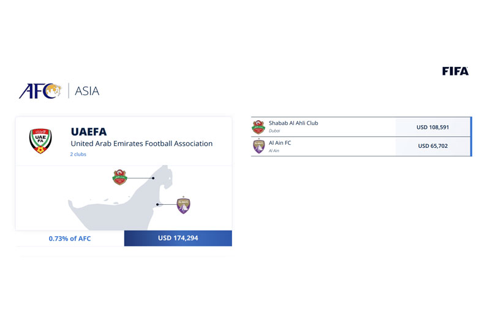Click the "ASIA" label beside AFC logo

[87, 91]
